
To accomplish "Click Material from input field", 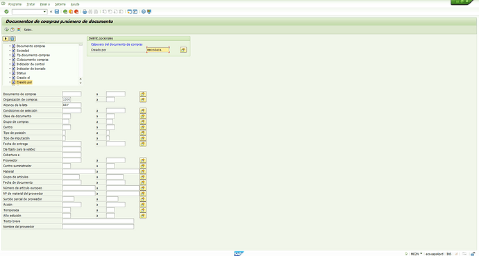I will coord(79,171).
